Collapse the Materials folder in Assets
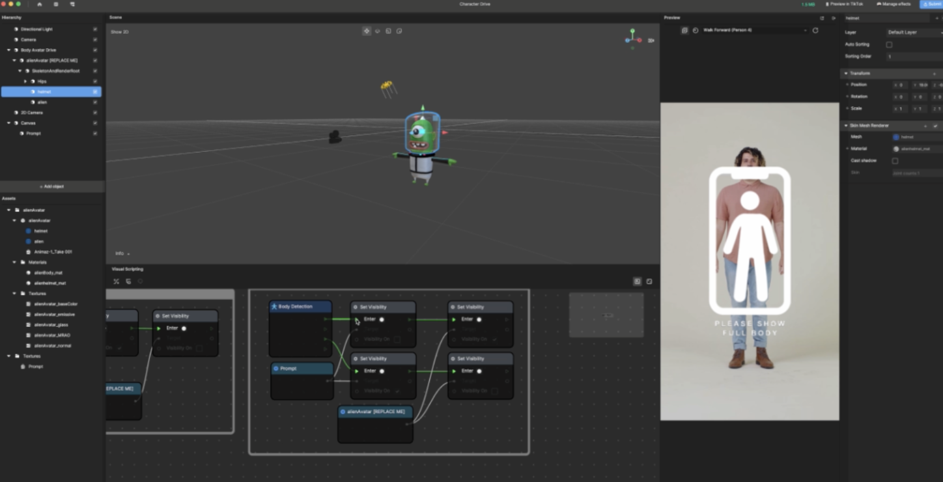 (x=14, y=262)
